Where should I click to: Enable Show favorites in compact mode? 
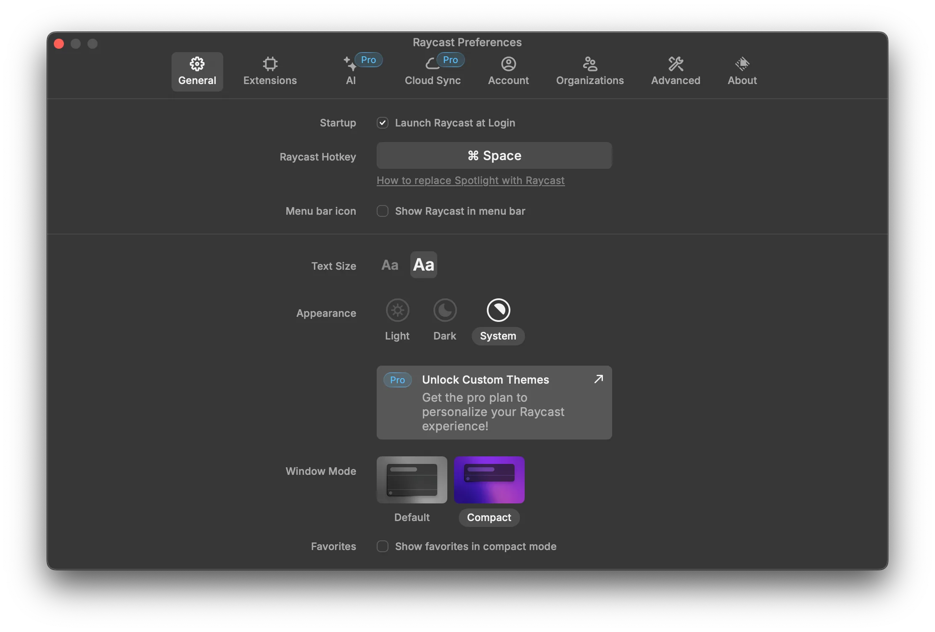point(382,545)
